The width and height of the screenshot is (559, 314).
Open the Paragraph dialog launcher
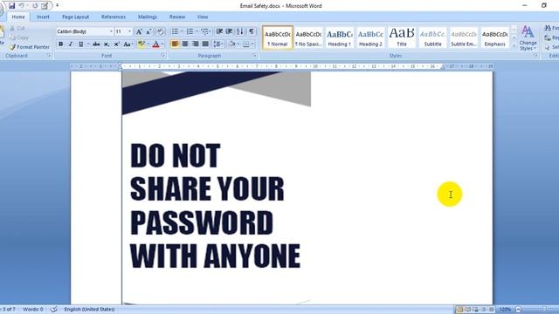point(254,56)
